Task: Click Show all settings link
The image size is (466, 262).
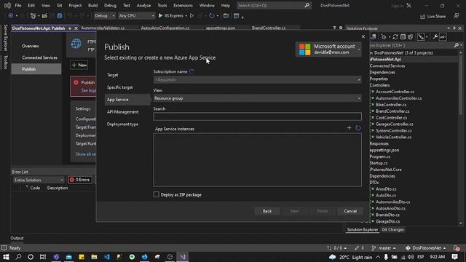Action: (x=86, y=154)
